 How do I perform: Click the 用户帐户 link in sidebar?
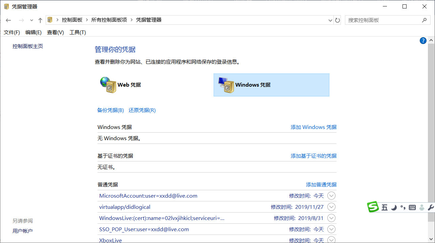click(23, 231)
